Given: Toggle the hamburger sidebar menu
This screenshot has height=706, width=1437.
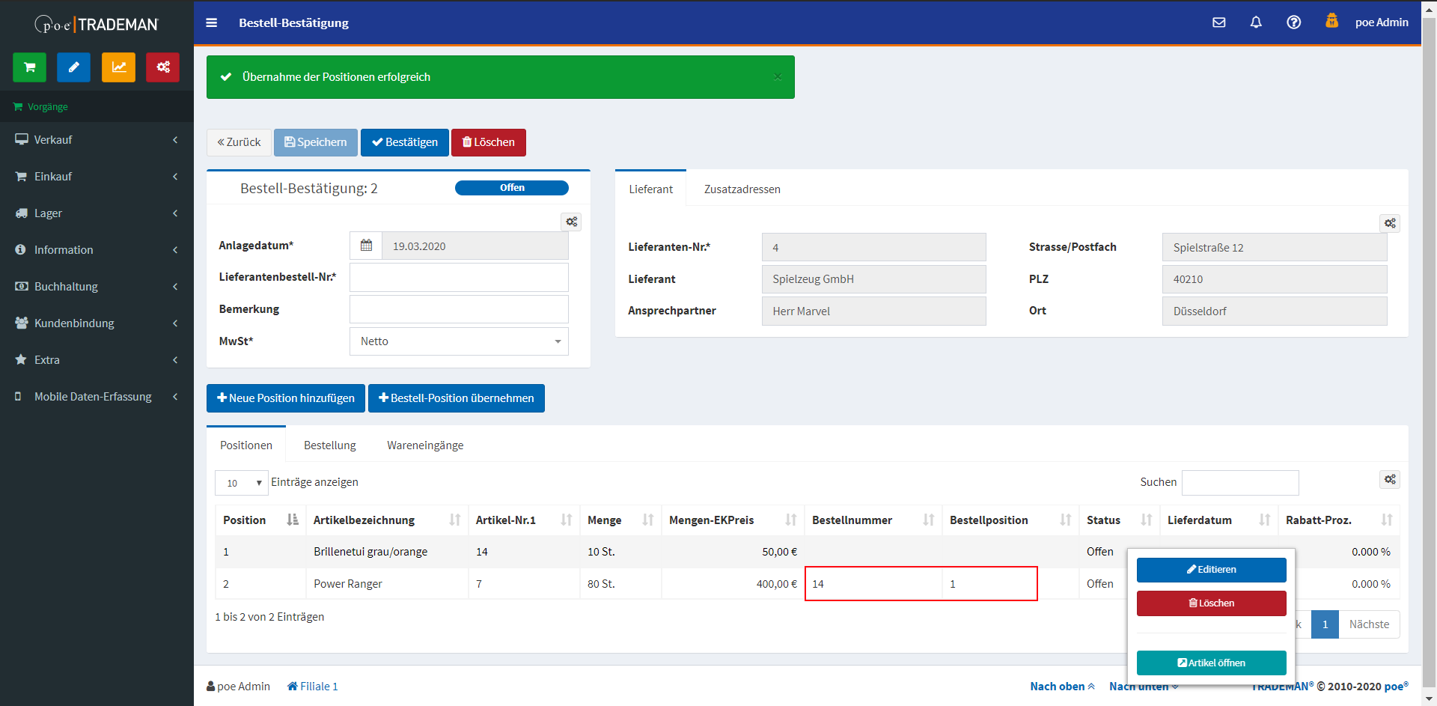Looking at the screenshot, I should click(212, 22).
